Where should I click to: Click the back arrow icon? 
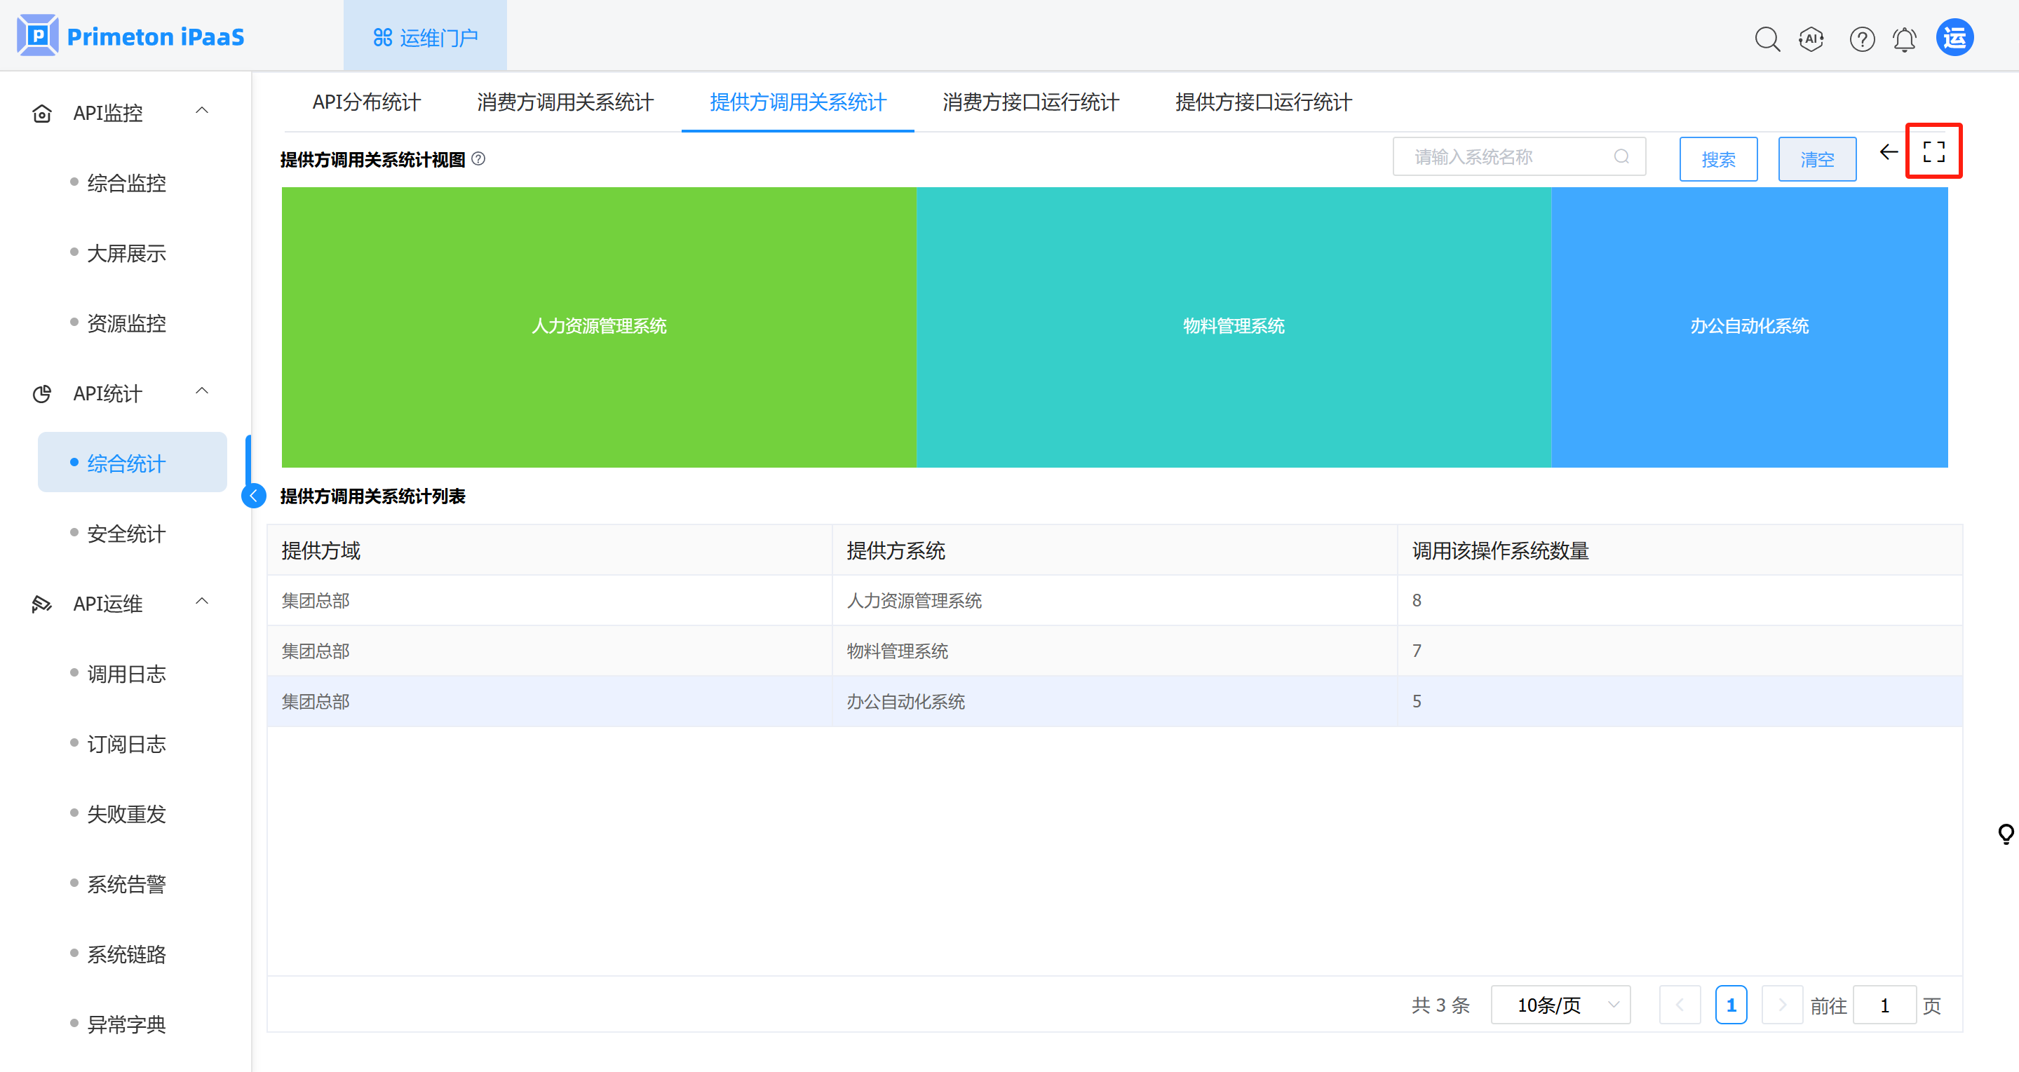(1888, 152)
